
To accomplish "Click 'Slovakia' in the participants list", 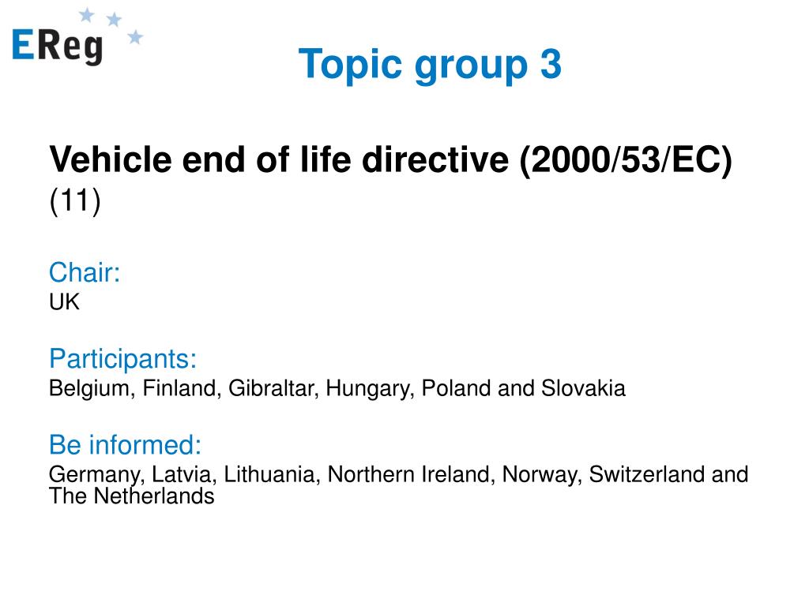I will [x=583, y=388].
